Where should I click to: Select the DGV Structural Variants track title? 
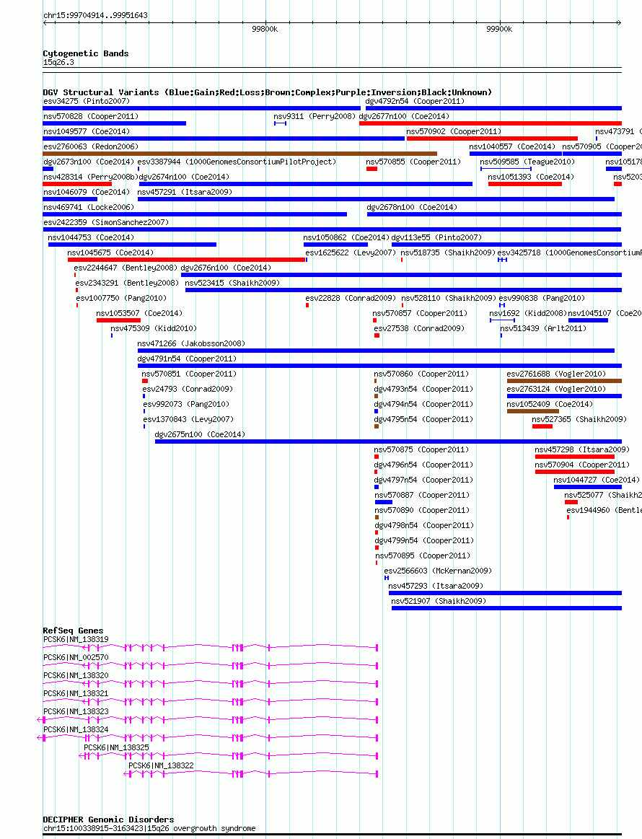268,92
